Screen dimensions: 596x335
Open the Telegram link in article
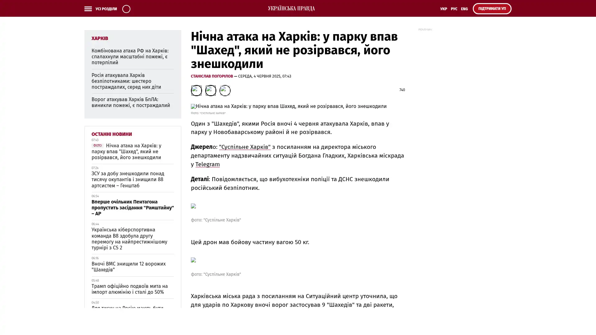click(207, 164)
